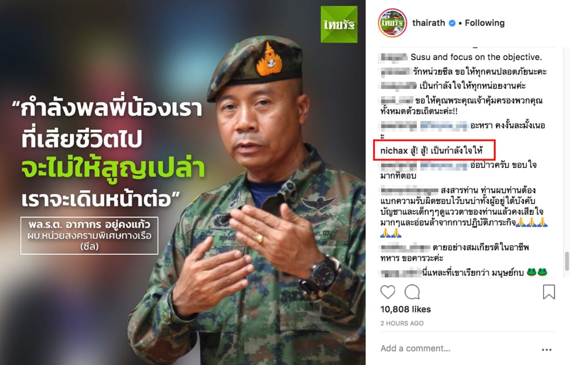Image resolution: width=570 pixels, height=365 pixels.
Task: Open nichax commenter profile
Action: click(394, 151)
